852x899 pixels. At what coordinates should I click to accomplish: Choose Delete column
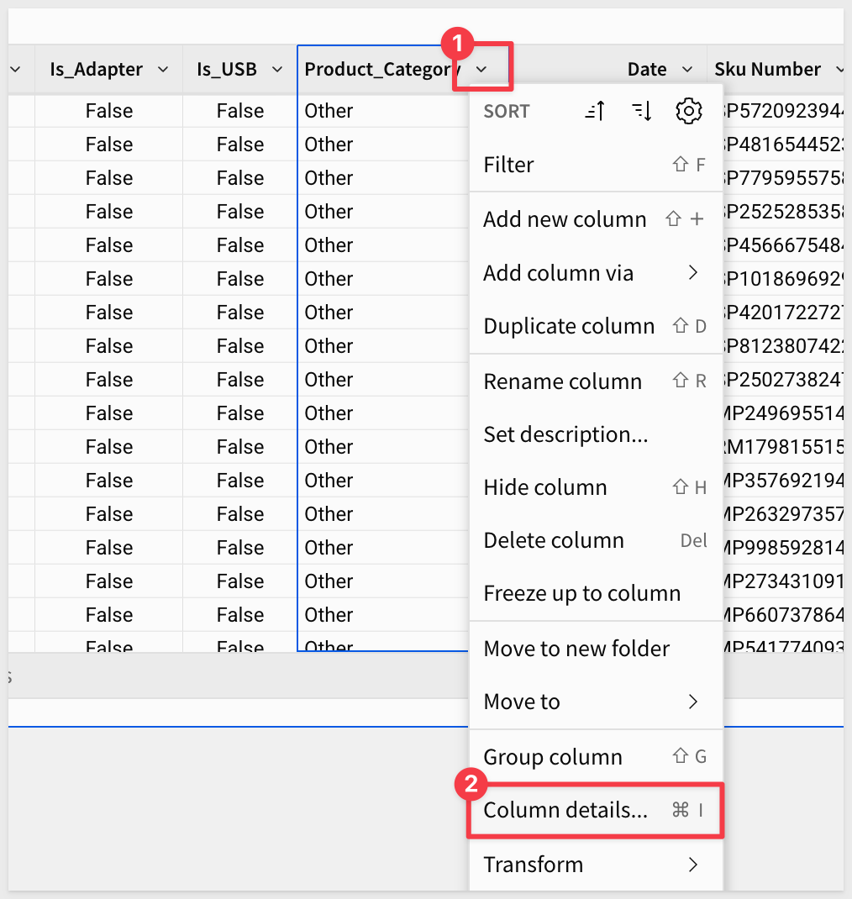(x=554, y=540)
